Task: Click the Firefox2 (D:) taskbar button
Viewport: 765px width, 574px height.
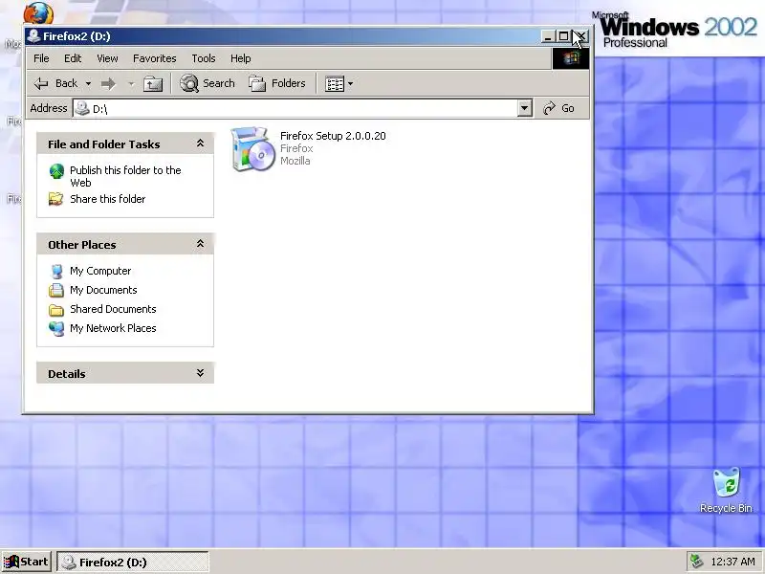Action: (x=133, y=563)
